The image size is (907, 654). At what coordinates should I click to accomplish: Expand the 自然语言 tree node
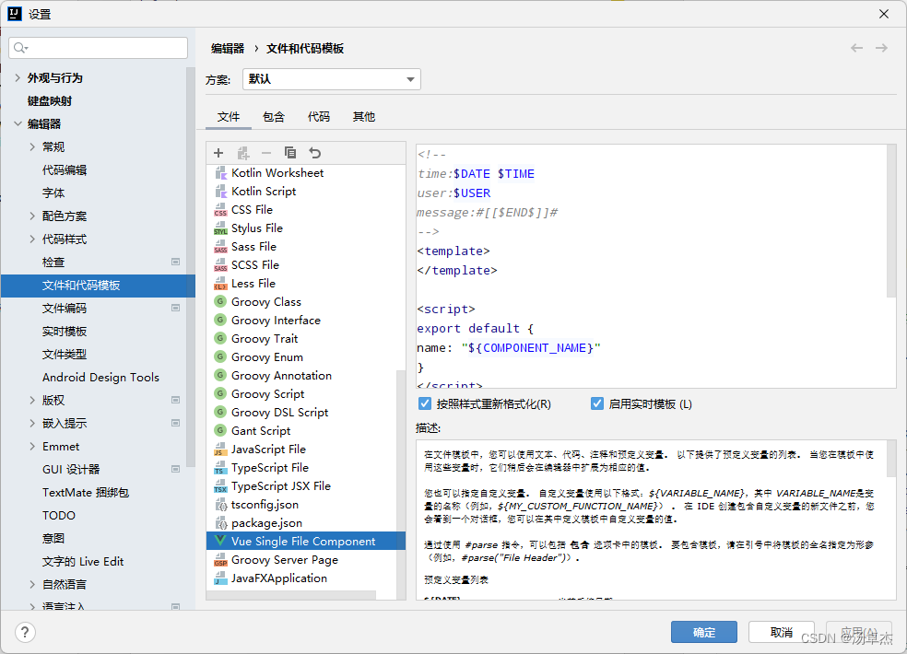[32, 585]
